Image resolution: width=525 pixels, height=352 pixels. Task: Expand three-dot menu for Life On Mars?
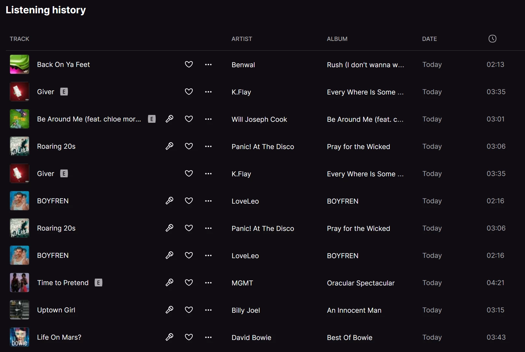[208, 337]
